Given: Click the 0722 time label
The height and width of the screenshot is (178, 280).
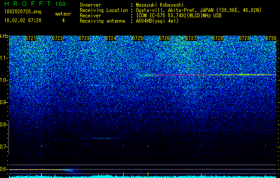Looking at the screenshot, I should click(57, 38).
